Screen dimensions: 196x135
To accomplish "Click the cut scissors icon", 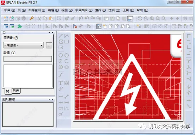I will pyautogui.click(x=39, y=19).
